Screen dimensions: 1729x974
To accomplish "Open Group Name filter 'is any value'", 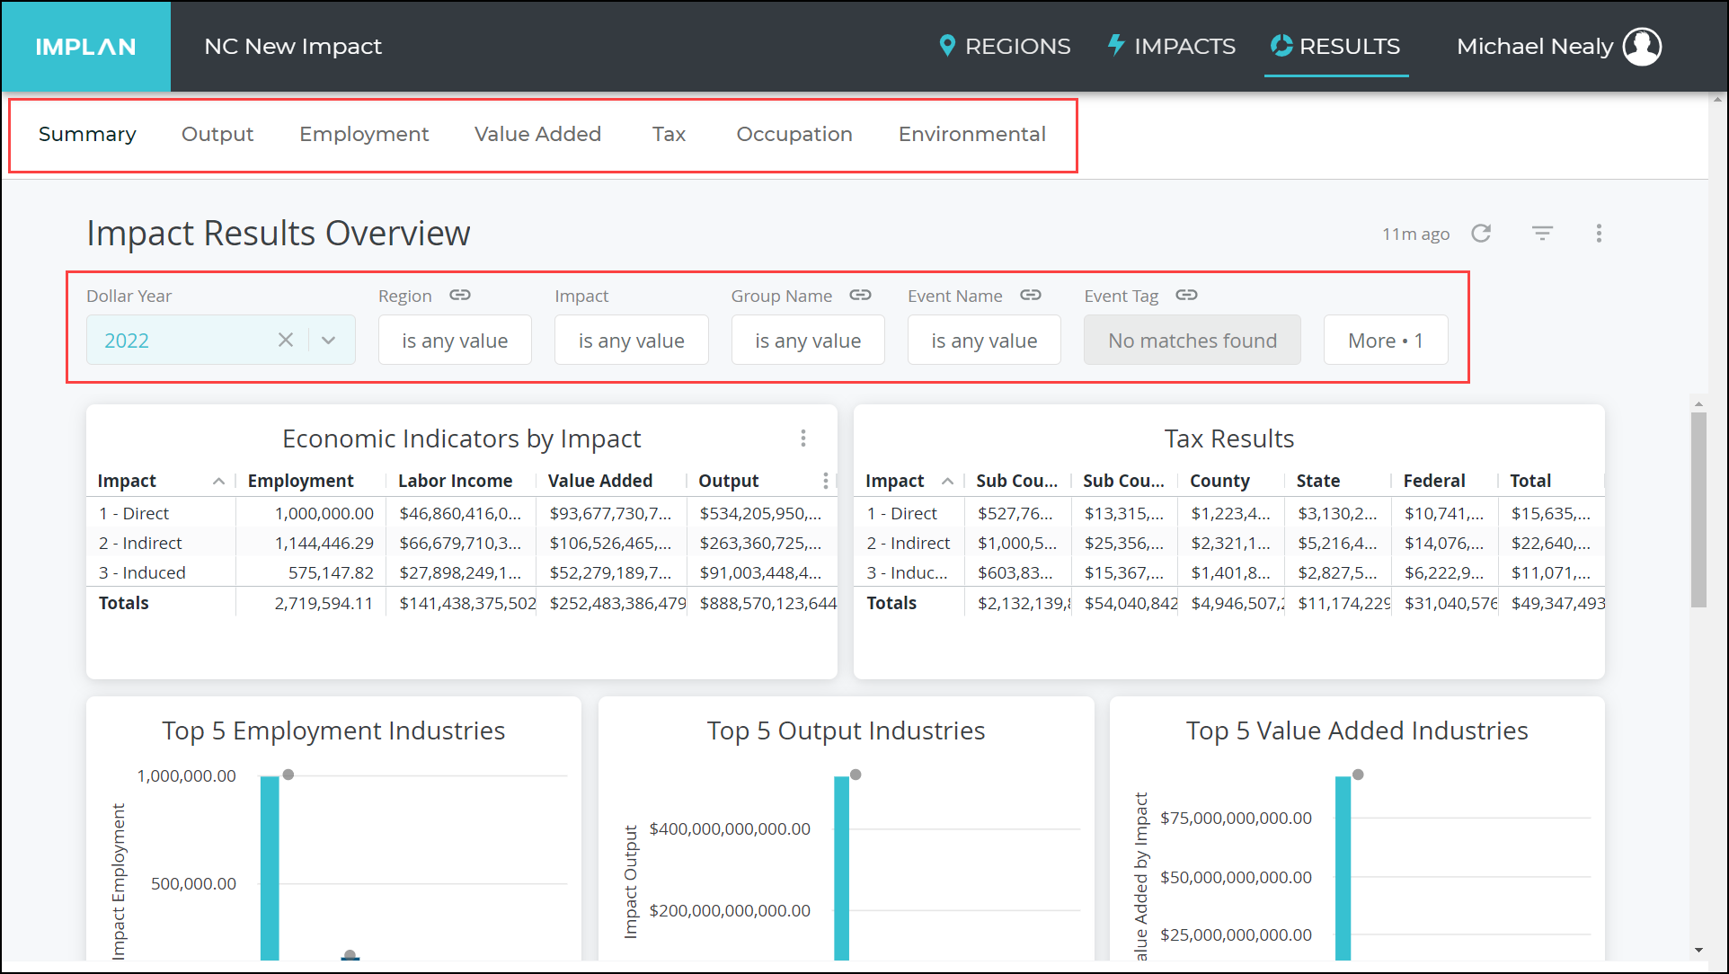I will [x=808, y=340].
